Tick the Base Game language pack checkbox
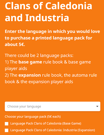The height and width of the screenshot is (135, 104). [x=6, y=124]
